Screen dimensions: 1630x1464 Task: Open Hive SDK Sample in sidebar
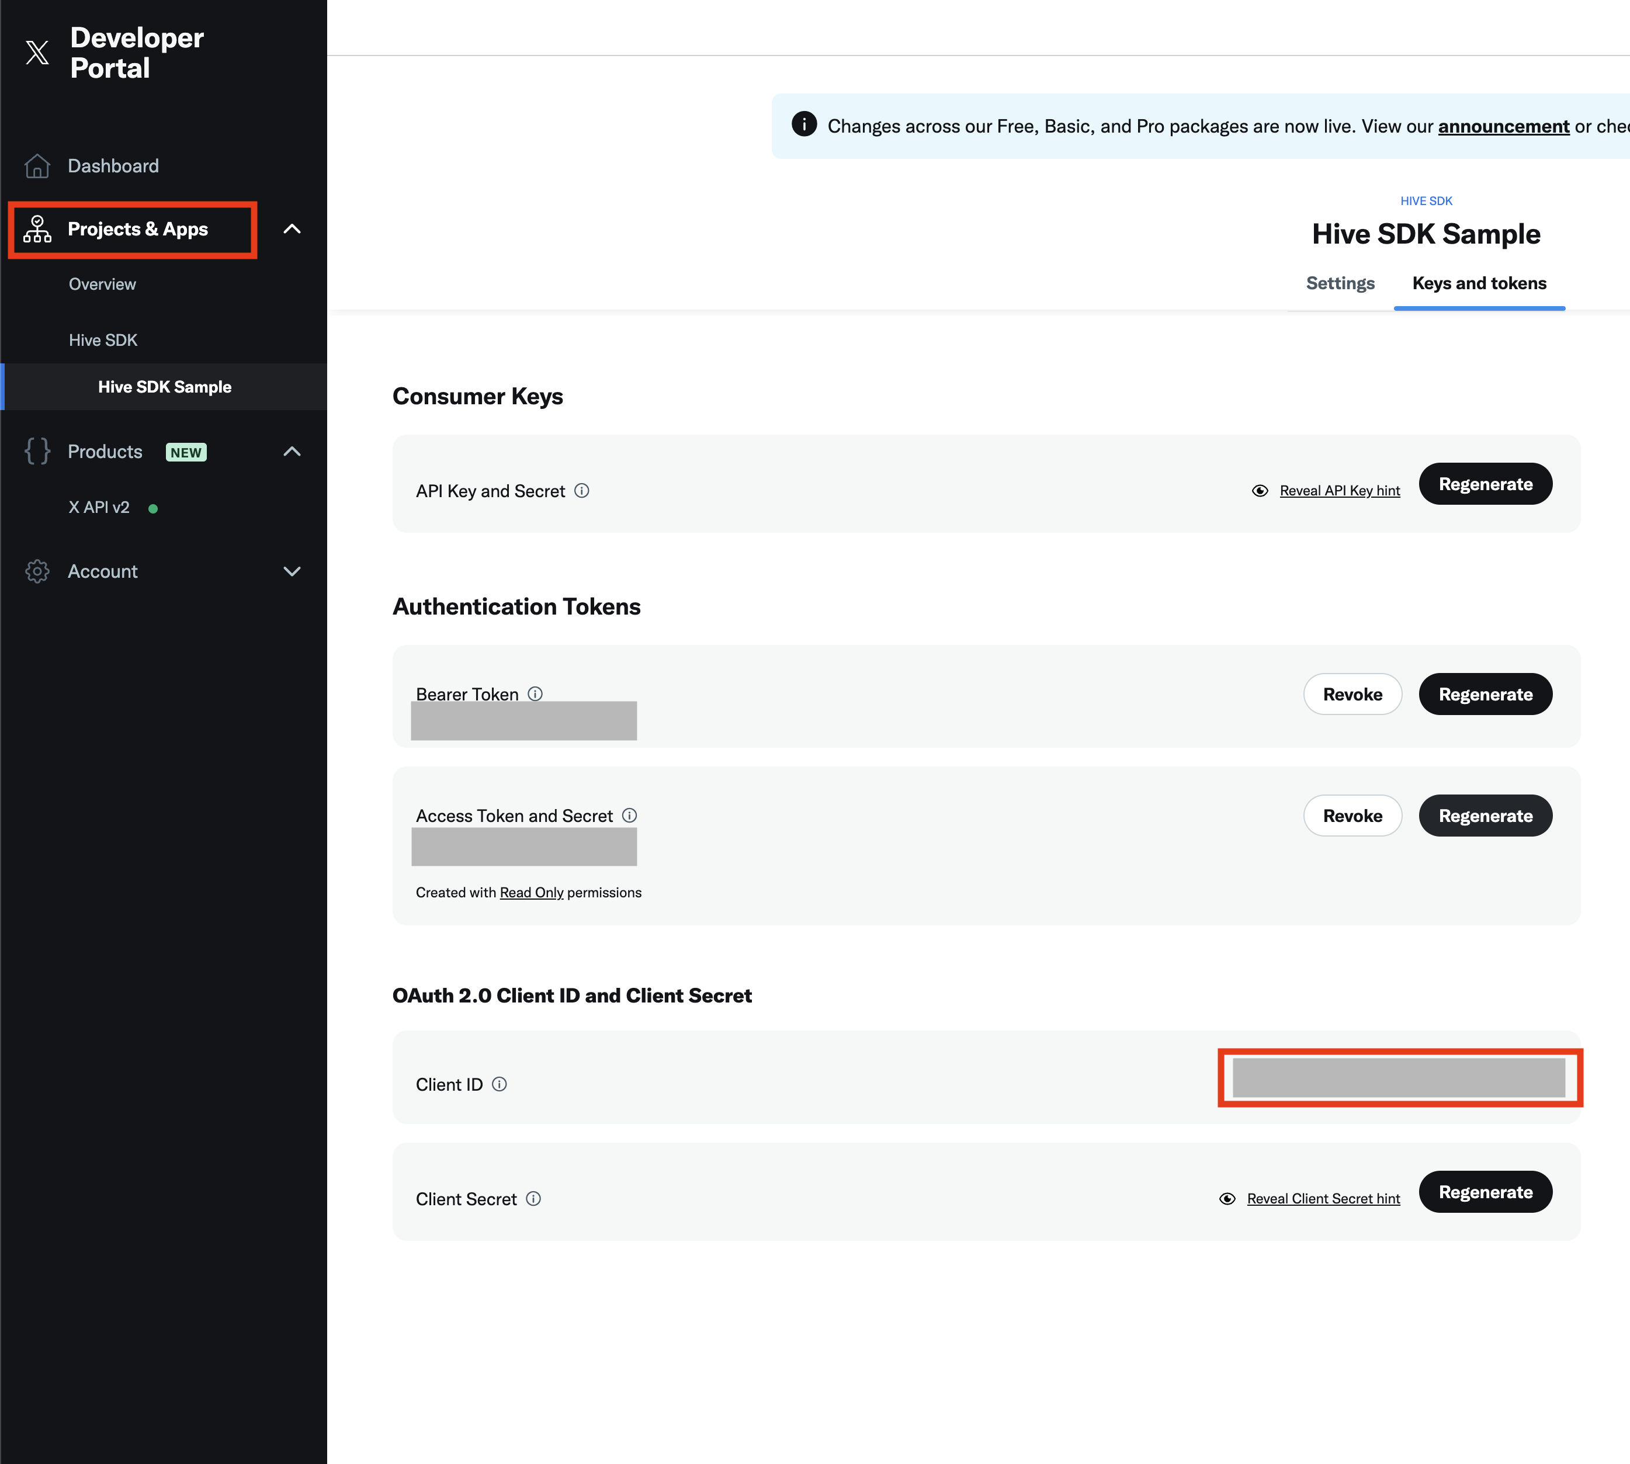point(165,387)
